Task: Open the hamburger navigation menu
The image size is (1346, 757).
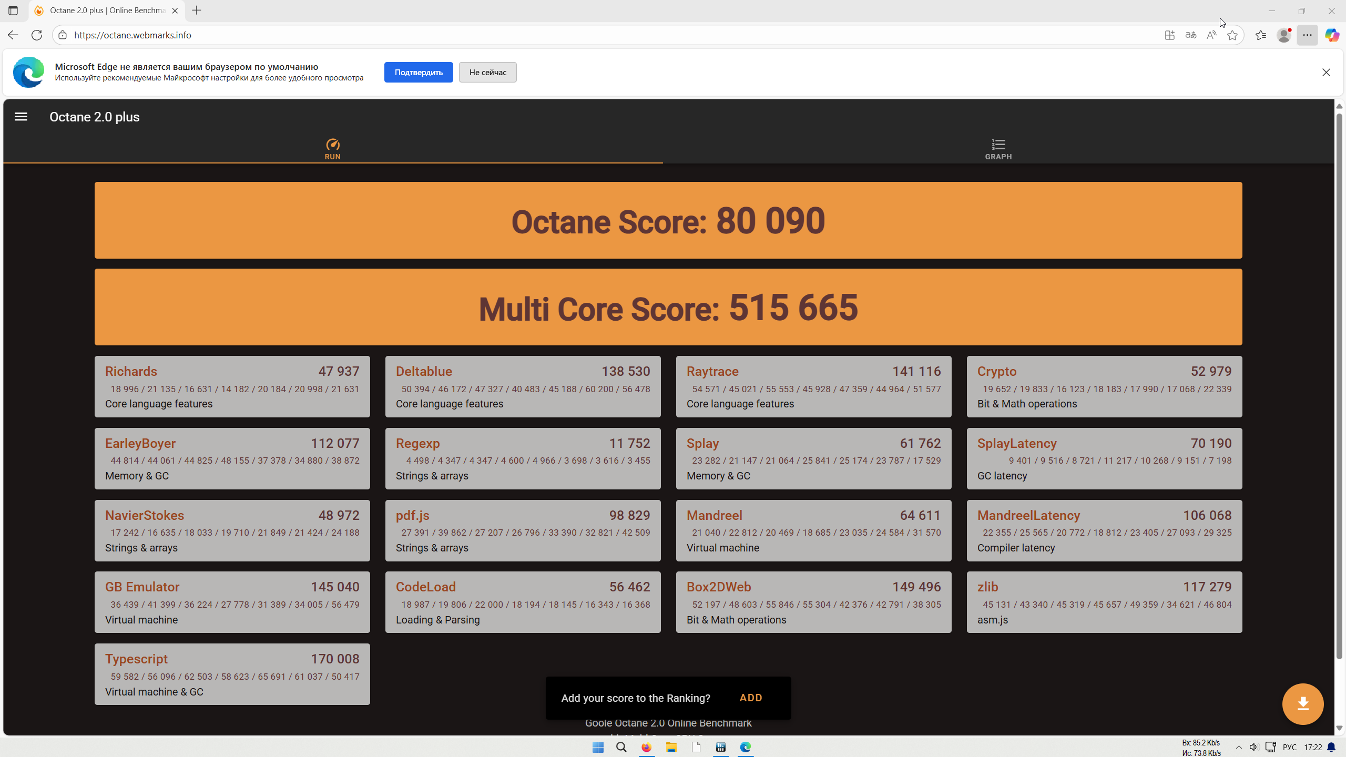Action: (x=21, y=117)
